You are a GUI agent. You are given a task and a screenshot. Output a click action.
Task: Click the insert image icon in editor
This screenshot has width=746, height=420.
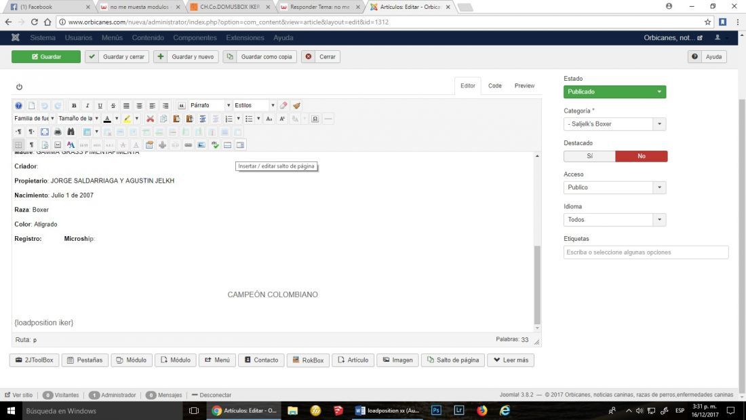point(201,145)
